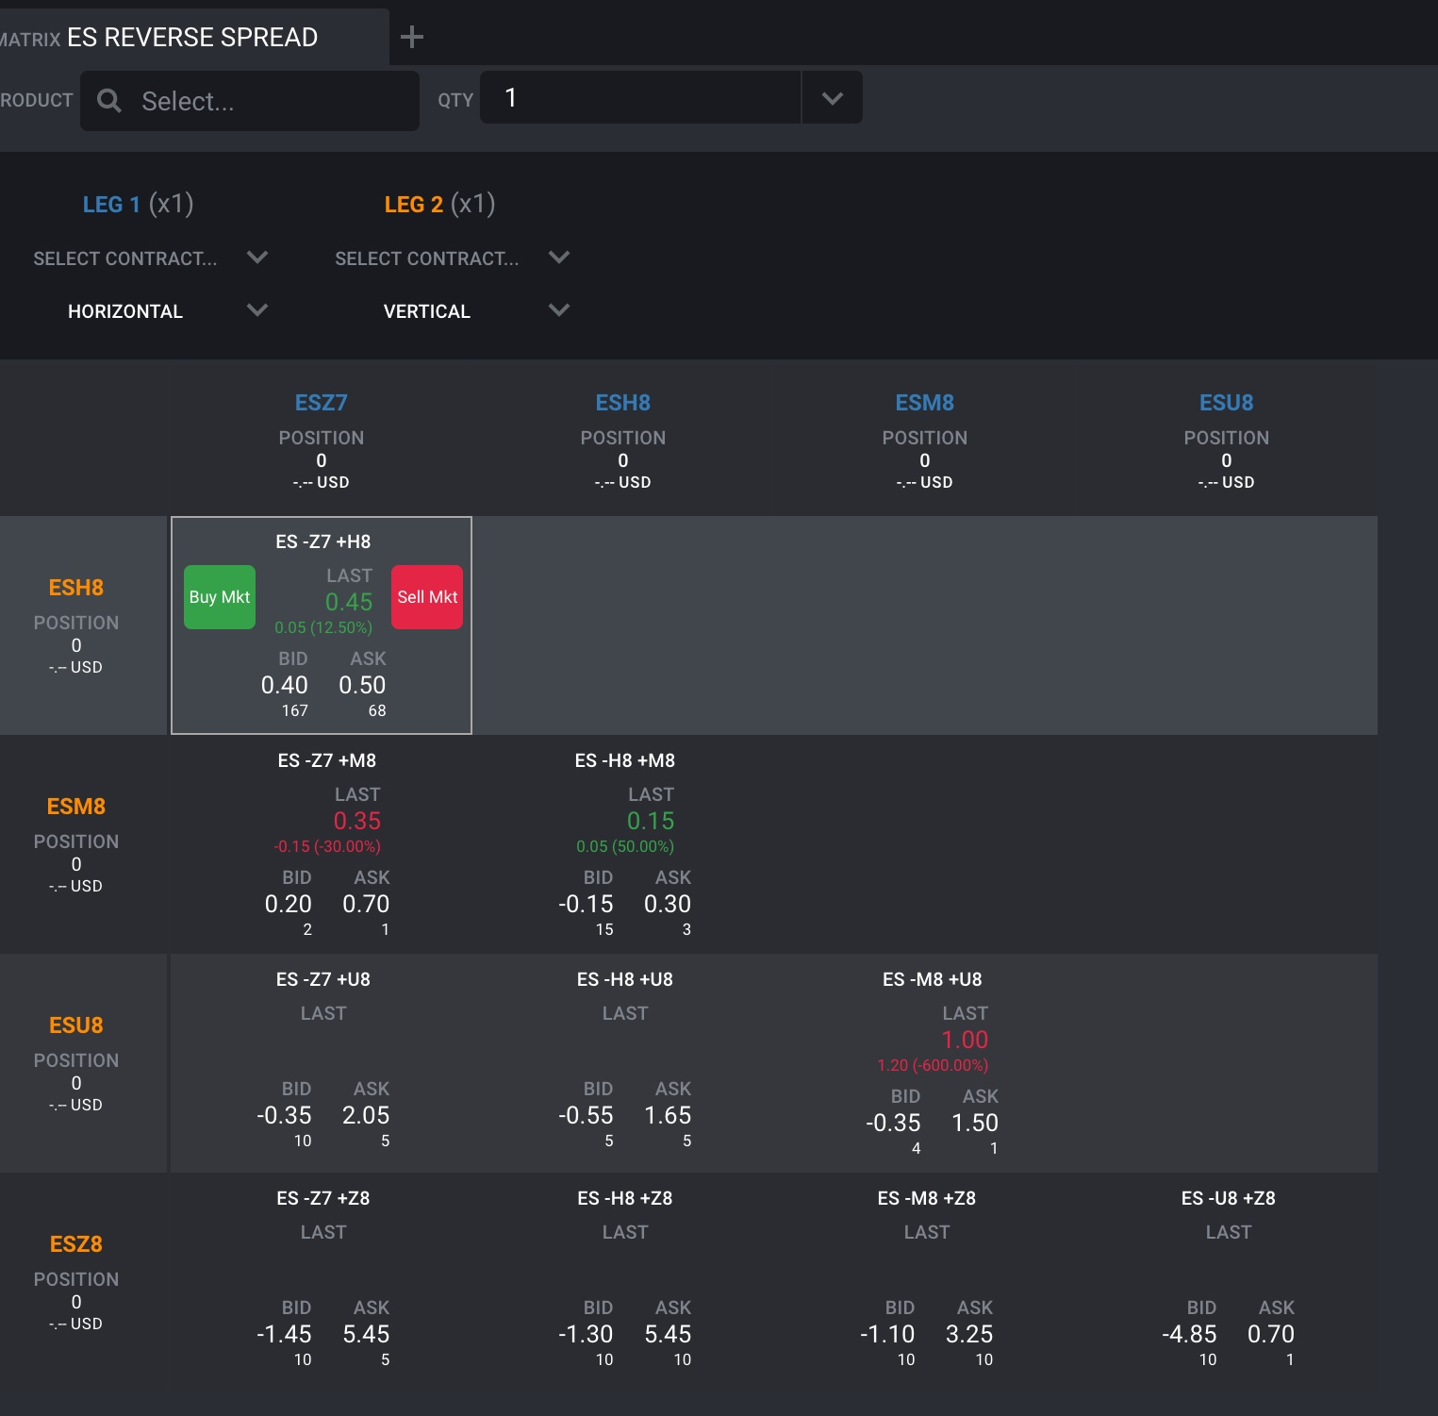Image resolution: width=1438 pixels, height=1416 pixels.
Task: Select the ES -M8 +U8 spread cell
Action: coord(925,1063)
